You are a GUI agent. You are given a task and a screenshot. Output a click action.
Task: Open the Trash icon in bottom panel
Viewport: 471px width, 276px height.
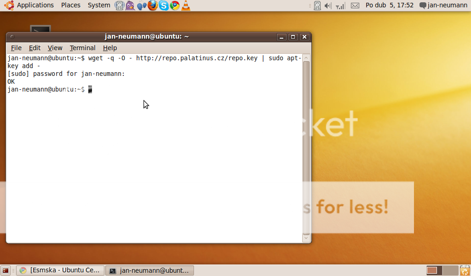point(465,270)
